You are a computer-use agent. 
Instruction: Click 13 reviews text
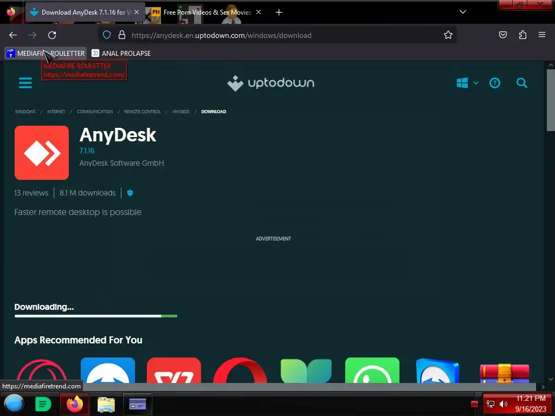tap(31, 193)
